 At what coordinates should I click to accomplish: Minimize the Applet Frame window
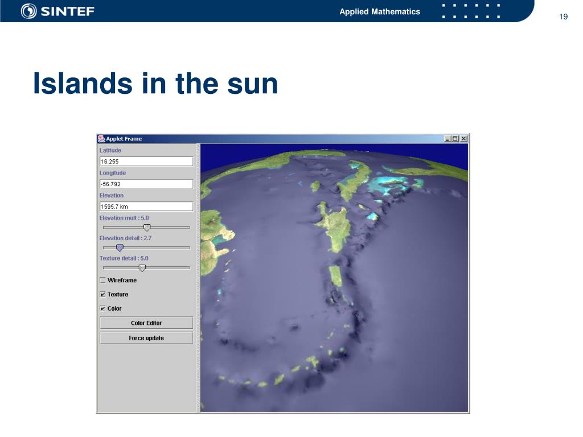click(447, 139)
